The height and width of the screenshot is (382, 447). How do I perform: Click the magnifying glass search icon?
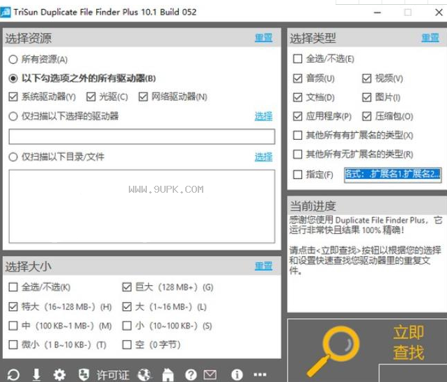click(334, 351)
